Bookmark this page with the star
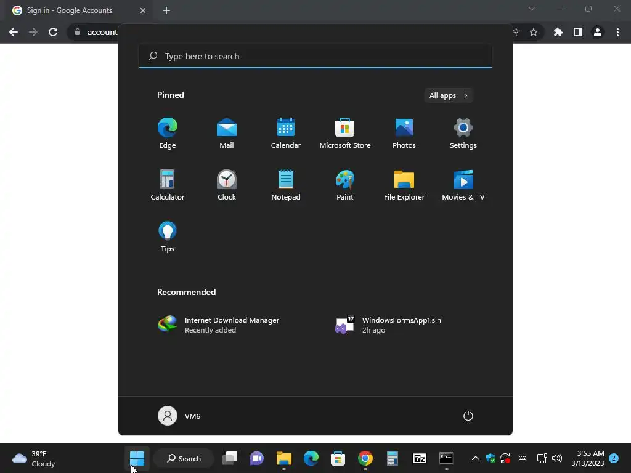Image resolution: width=631 pixels, height=473 pixels. tap(534, 32)
